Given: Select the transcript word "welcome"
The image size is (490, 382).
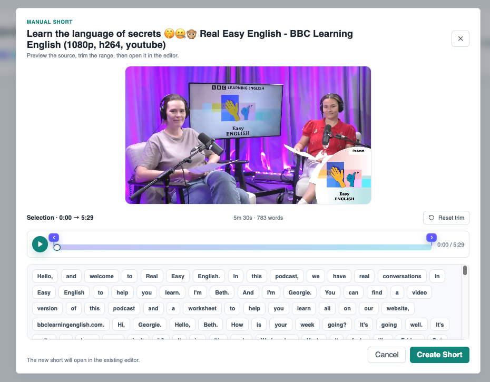Looking at the screenshot, I should point(102,276).
